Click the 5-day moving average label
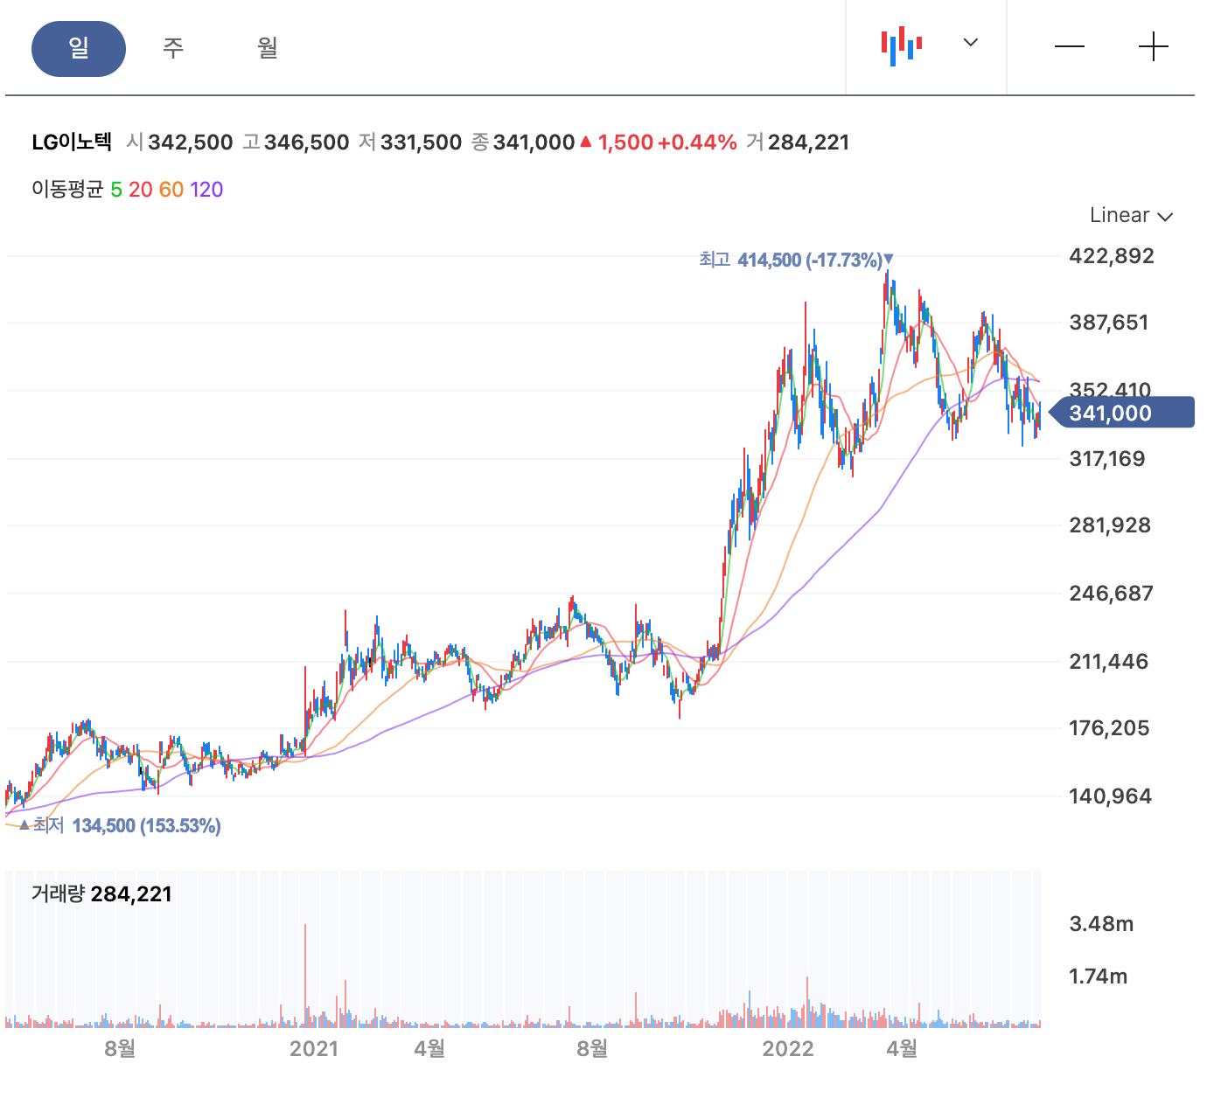Viewport: 1207px width, 1112px height. (x=116, y=190)
